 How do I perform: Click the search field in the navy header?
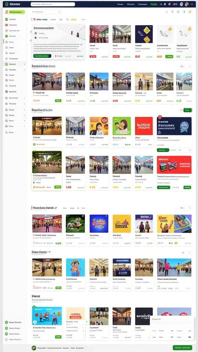pos(53,4)
